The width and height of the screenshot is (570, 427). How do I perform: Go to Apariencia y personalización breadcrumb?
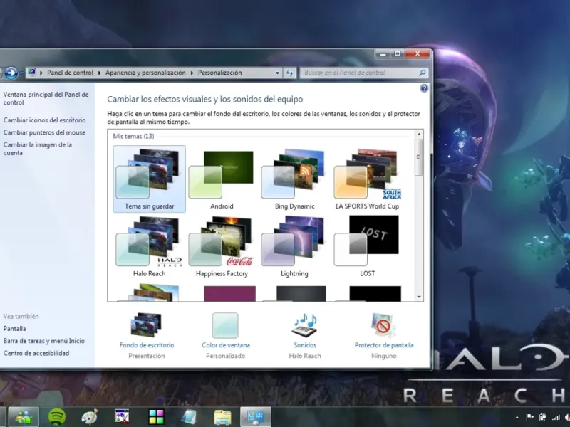[145, 73]
